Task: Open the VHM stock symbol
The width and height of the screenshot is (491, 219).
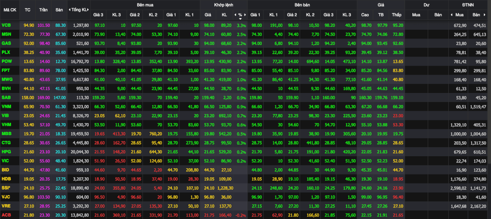Action: (x=7, y=125)
